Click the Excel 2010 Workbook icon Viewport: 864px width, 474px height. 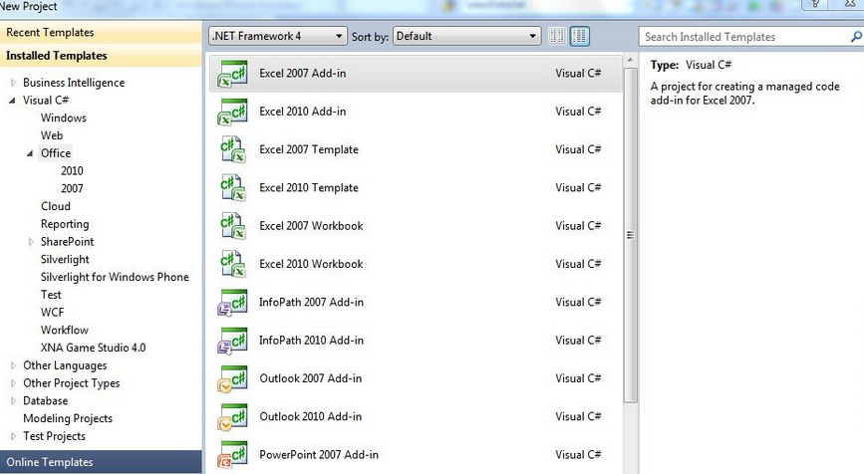click(232, 264)
